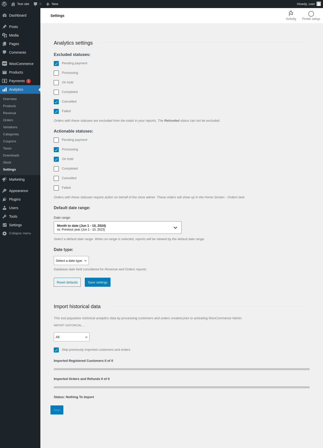This screenshot has height=448, width=323.
Task: Click the Appearance paintbrush icon
Action: (x=5, y=191)
